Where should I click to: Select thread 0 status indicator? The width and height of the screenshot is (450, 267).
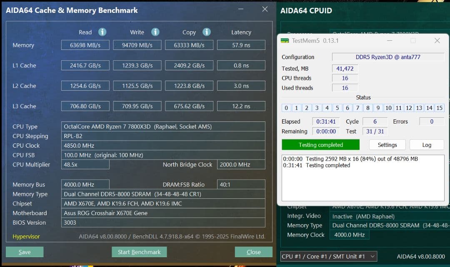pos(286,108)
